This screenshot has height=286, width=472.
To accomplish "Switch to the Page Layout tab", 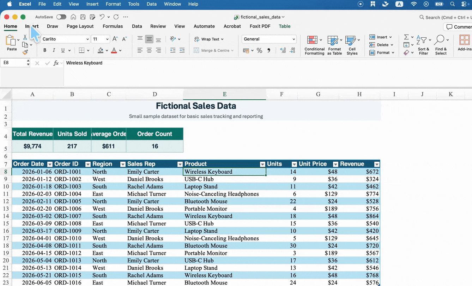I will click(80, 26).
